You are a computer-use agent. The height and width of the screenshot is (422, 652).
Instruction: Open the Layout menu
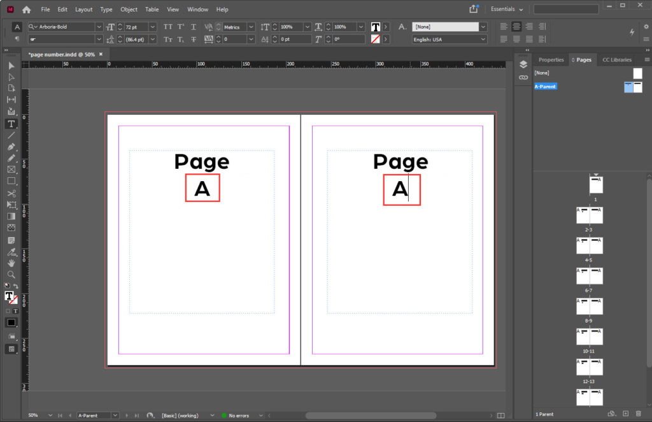(x=83, y=9)
